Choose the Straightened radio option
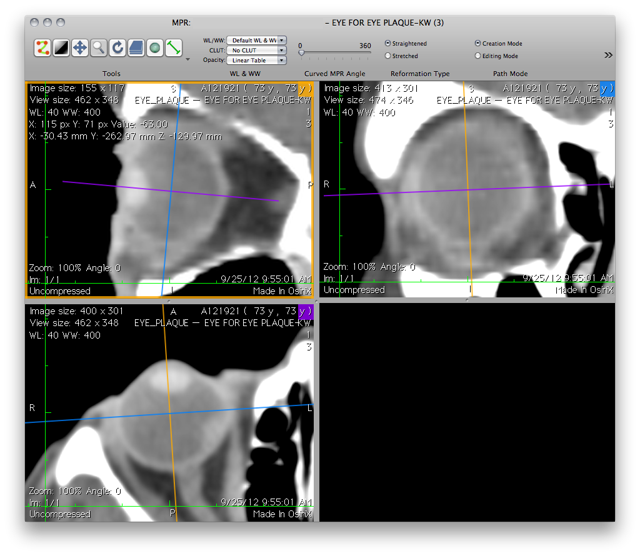The image size is (640, 556). 388,44
